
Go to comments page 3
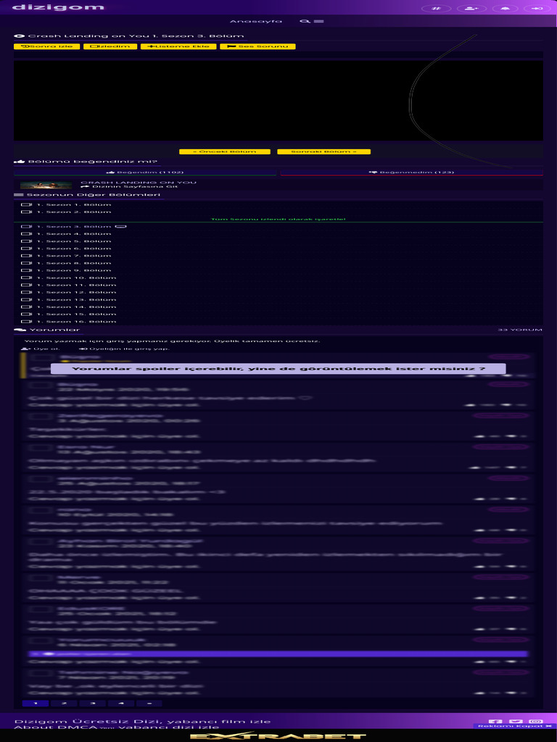tap(92, 704)
